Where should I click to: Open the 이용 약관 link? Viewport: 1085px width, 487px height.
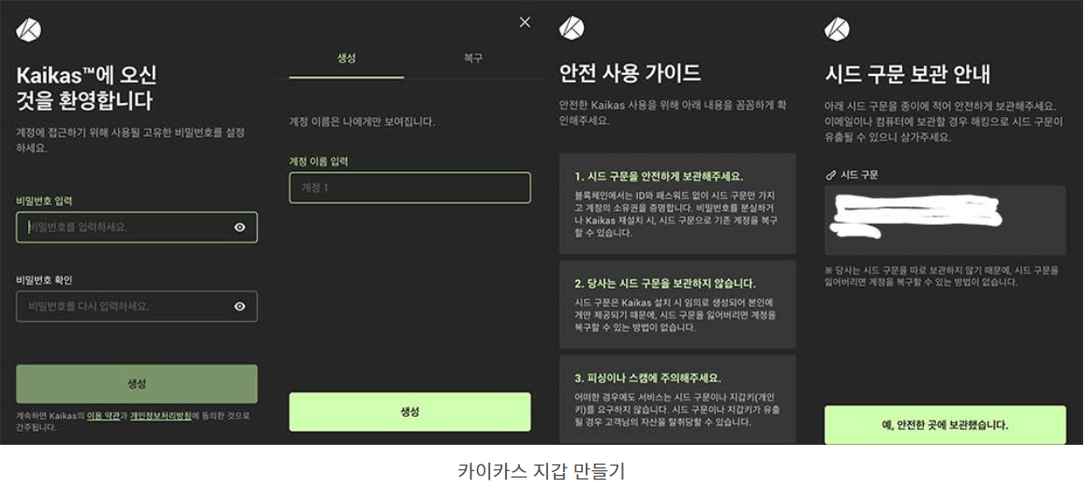tap(103, 417)
